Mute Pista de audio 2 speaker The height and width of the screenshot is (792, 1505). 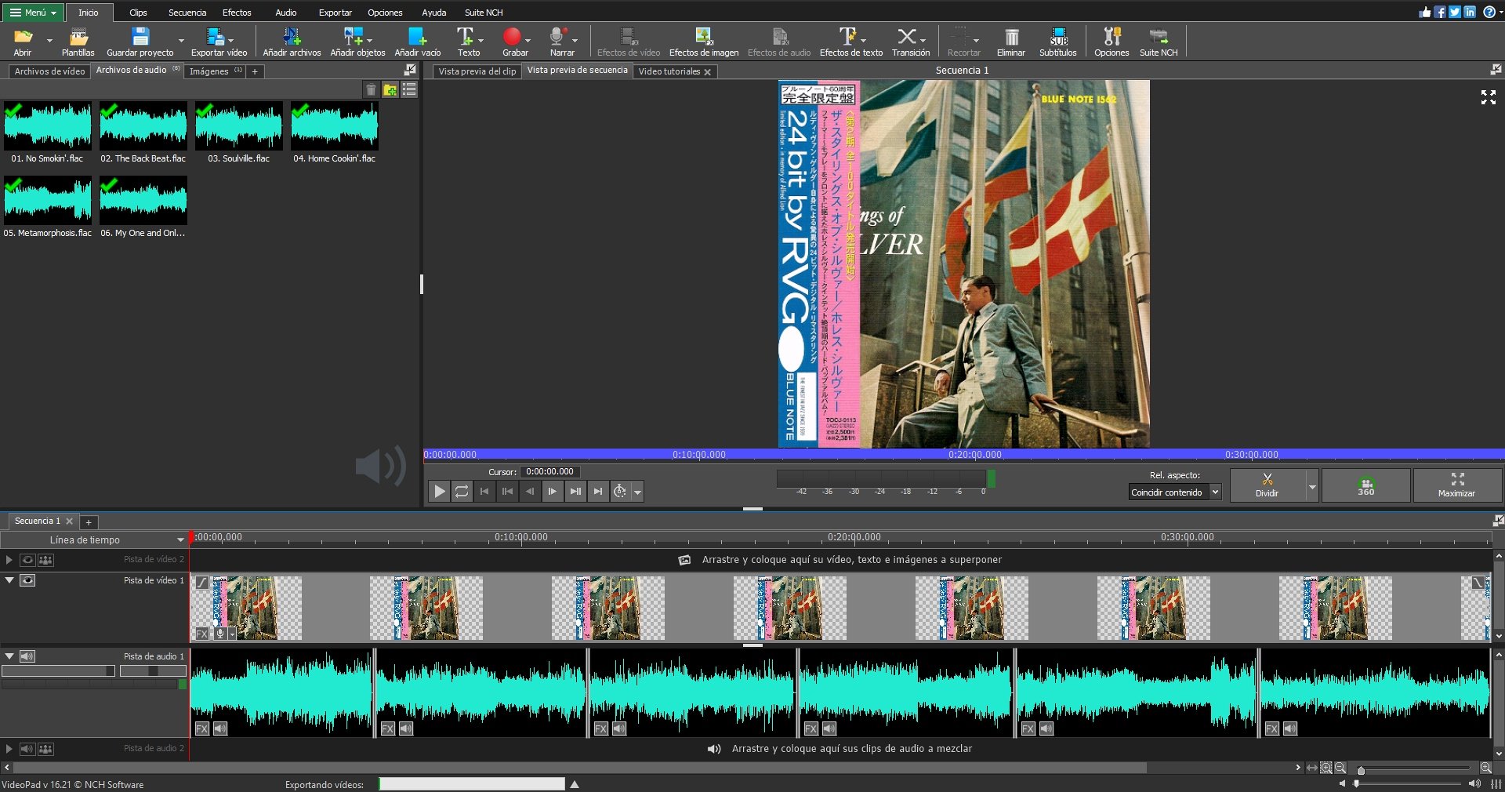point(27,749)
